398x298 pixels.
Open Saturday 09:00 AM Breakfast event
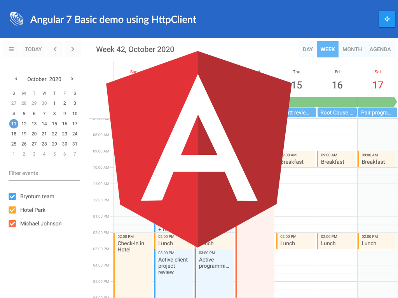(377, 159)
